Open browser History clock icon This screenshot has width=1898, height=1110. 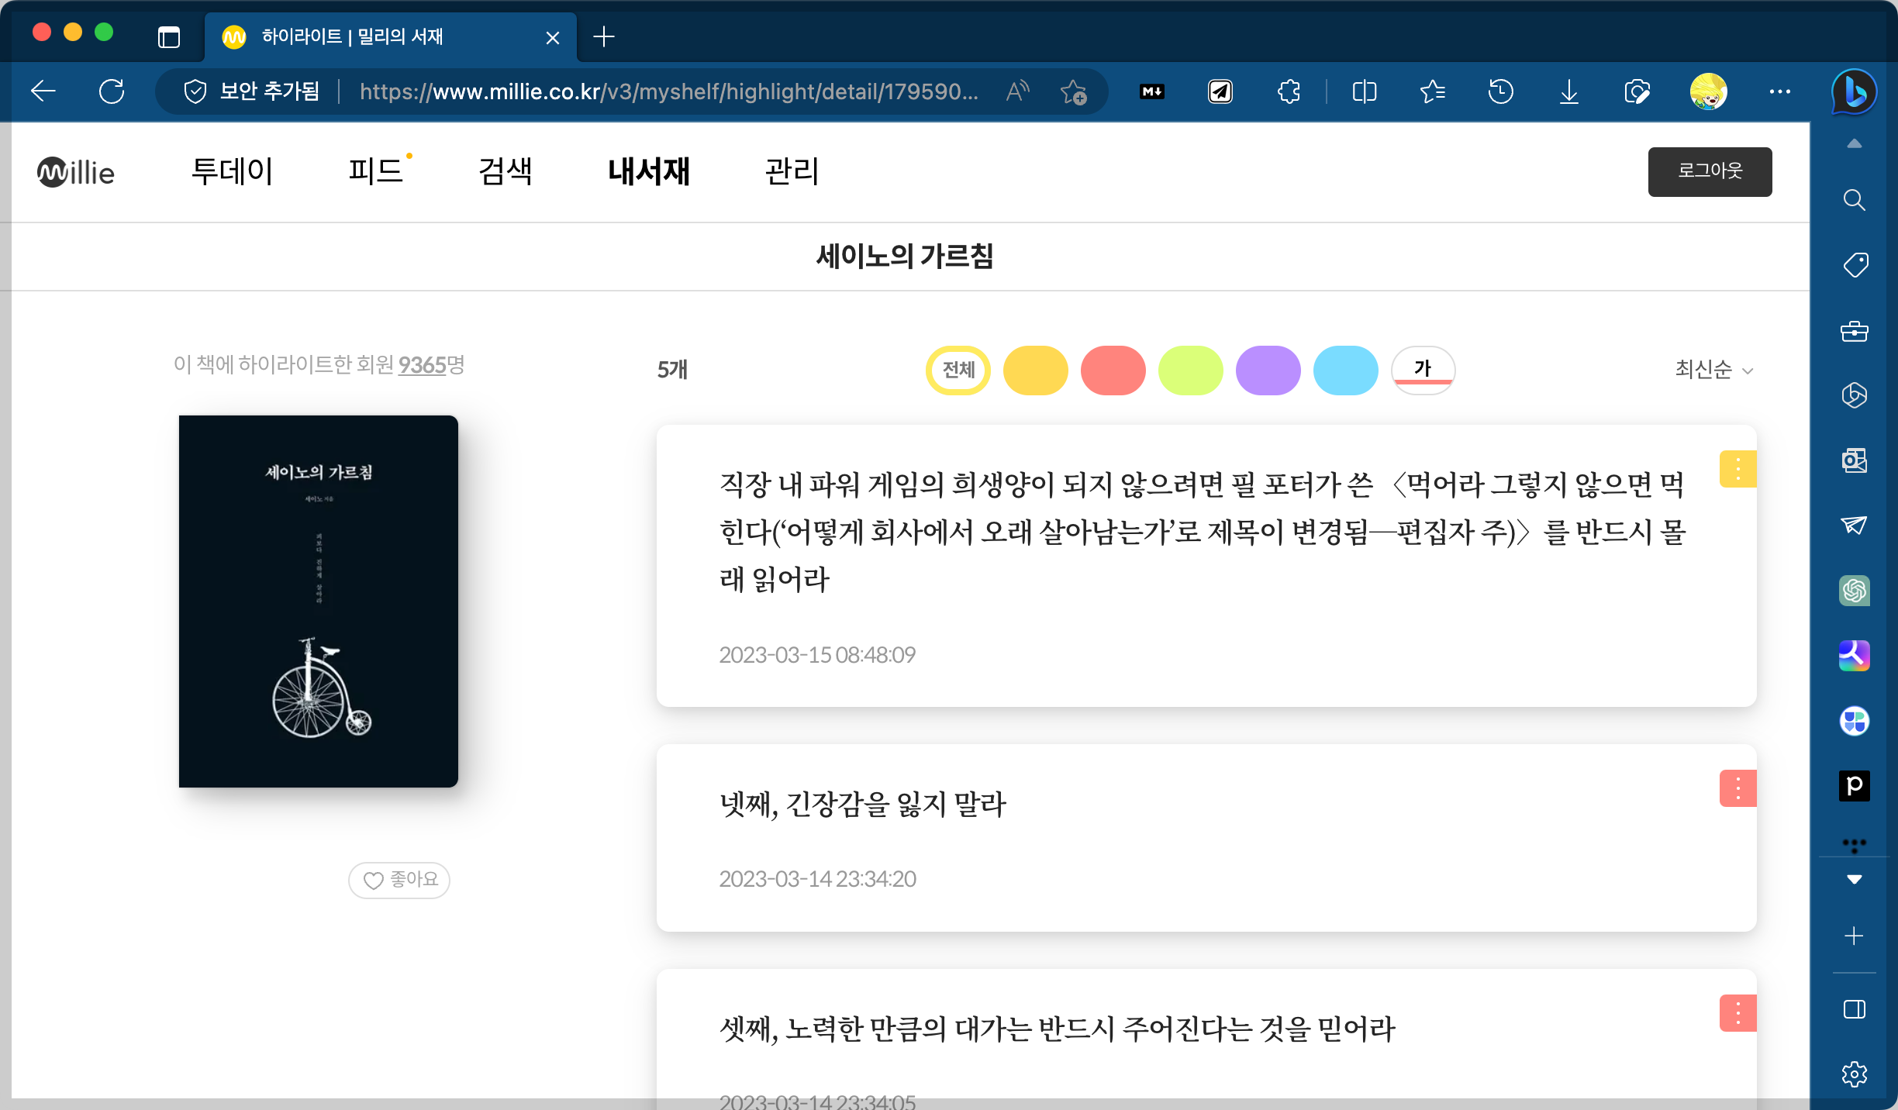click(1500, 91)
